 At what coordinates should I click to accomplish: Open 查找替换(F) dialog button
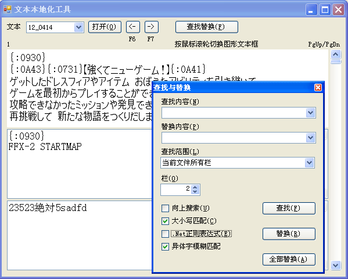tap(207, 27)
